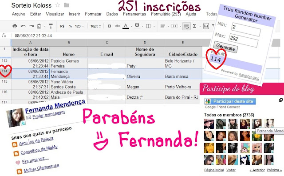
Task: Undo the last action with the undo arrow
Action: [x=23, y=26]
